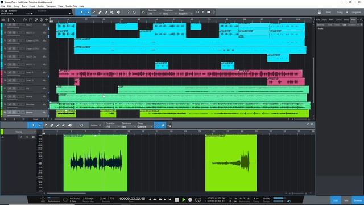Select the Eraser tool in main toolbar
364x205 pixels.
(100, 12)
